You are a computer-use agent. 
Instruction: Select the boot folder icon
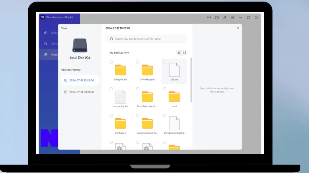pyautogui.click(x=174, y=96)
